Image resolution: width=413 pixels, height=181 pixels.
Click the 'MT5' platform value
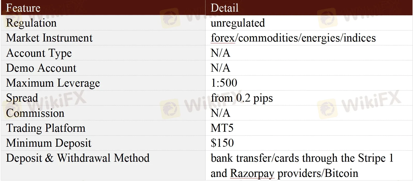222,128
